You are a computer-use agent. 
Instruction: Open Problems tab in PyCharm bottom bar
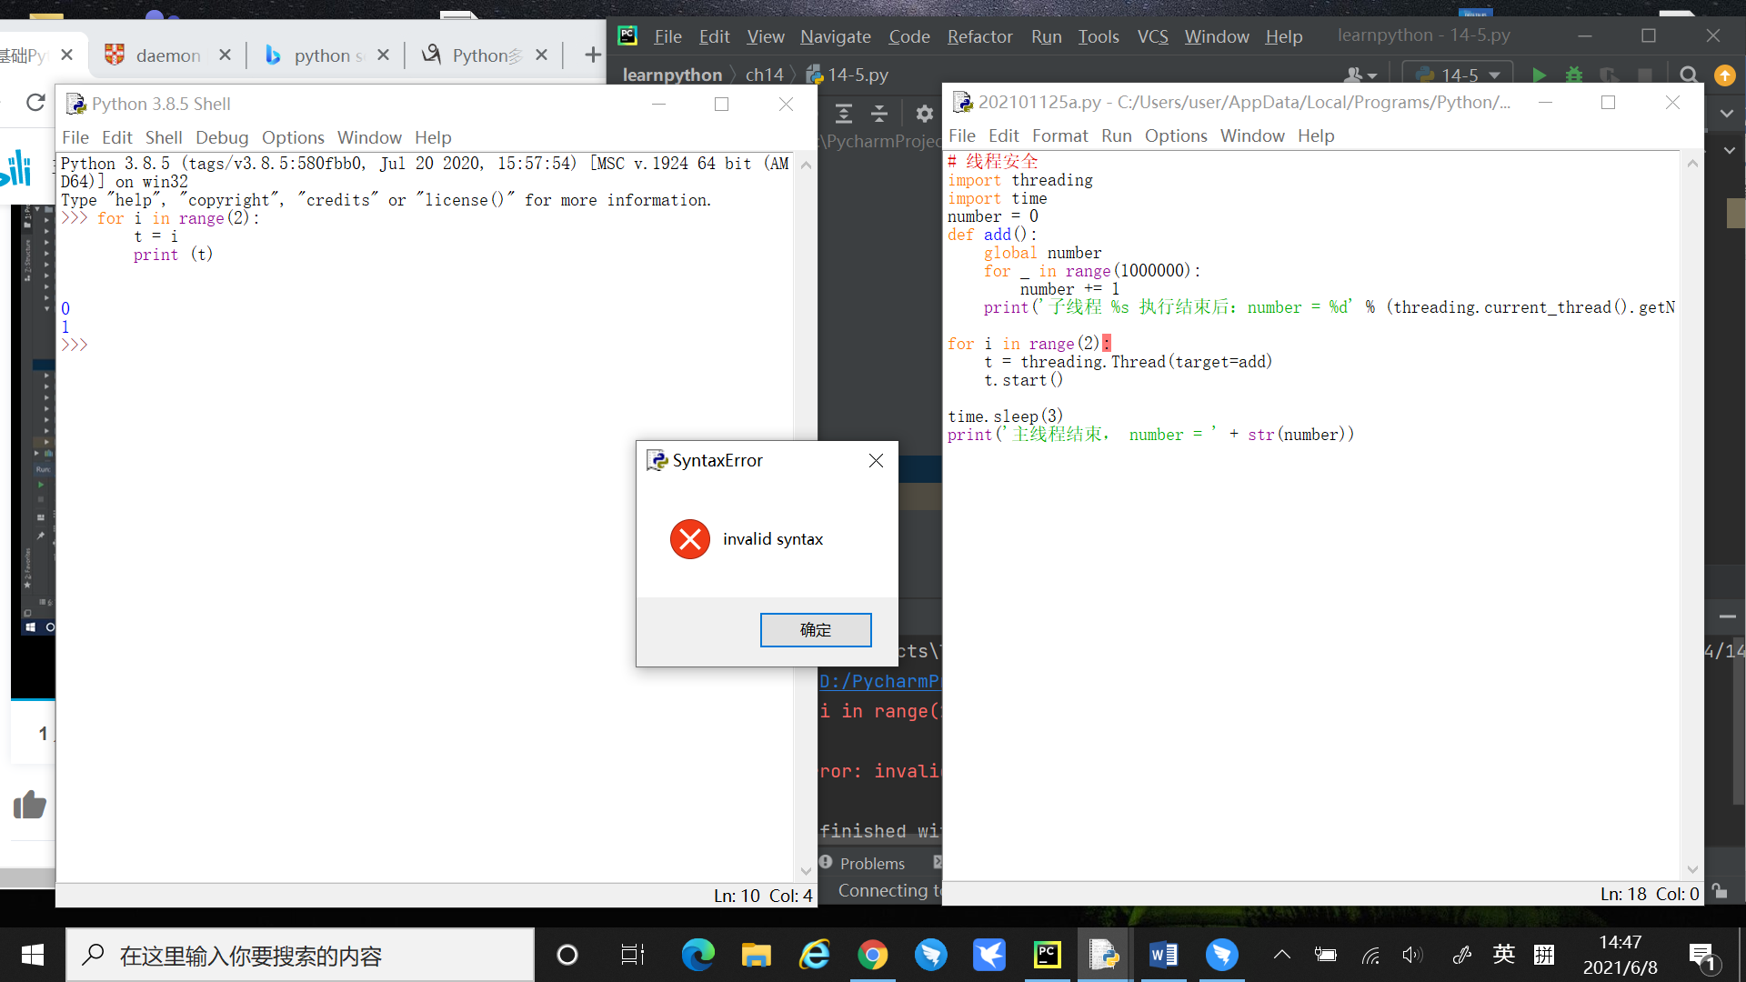pos(862,863)
